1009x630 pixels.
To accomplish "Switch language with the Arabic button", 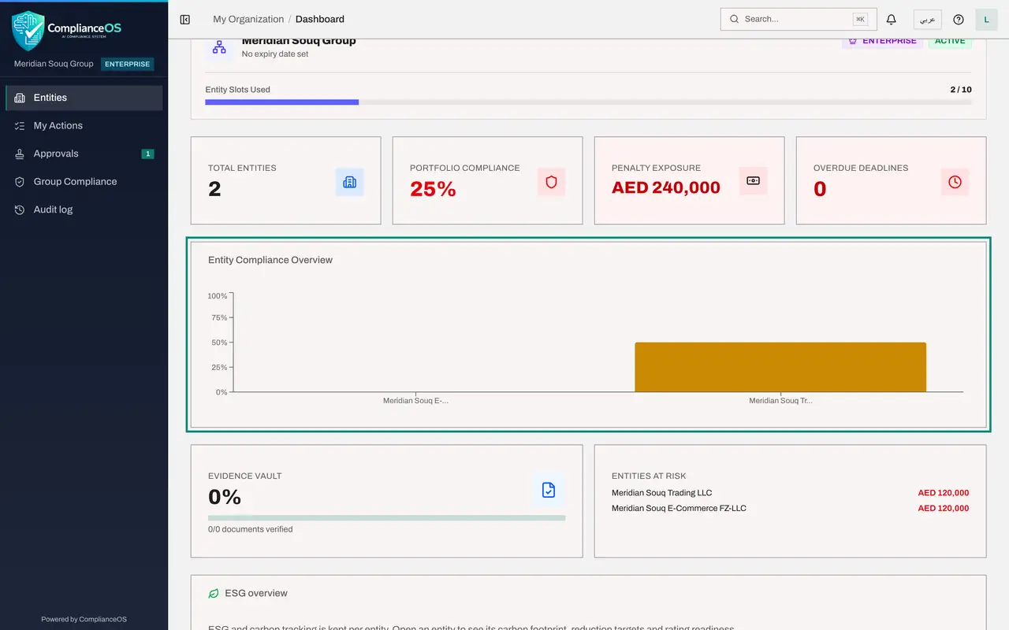I will coord(928,19).
